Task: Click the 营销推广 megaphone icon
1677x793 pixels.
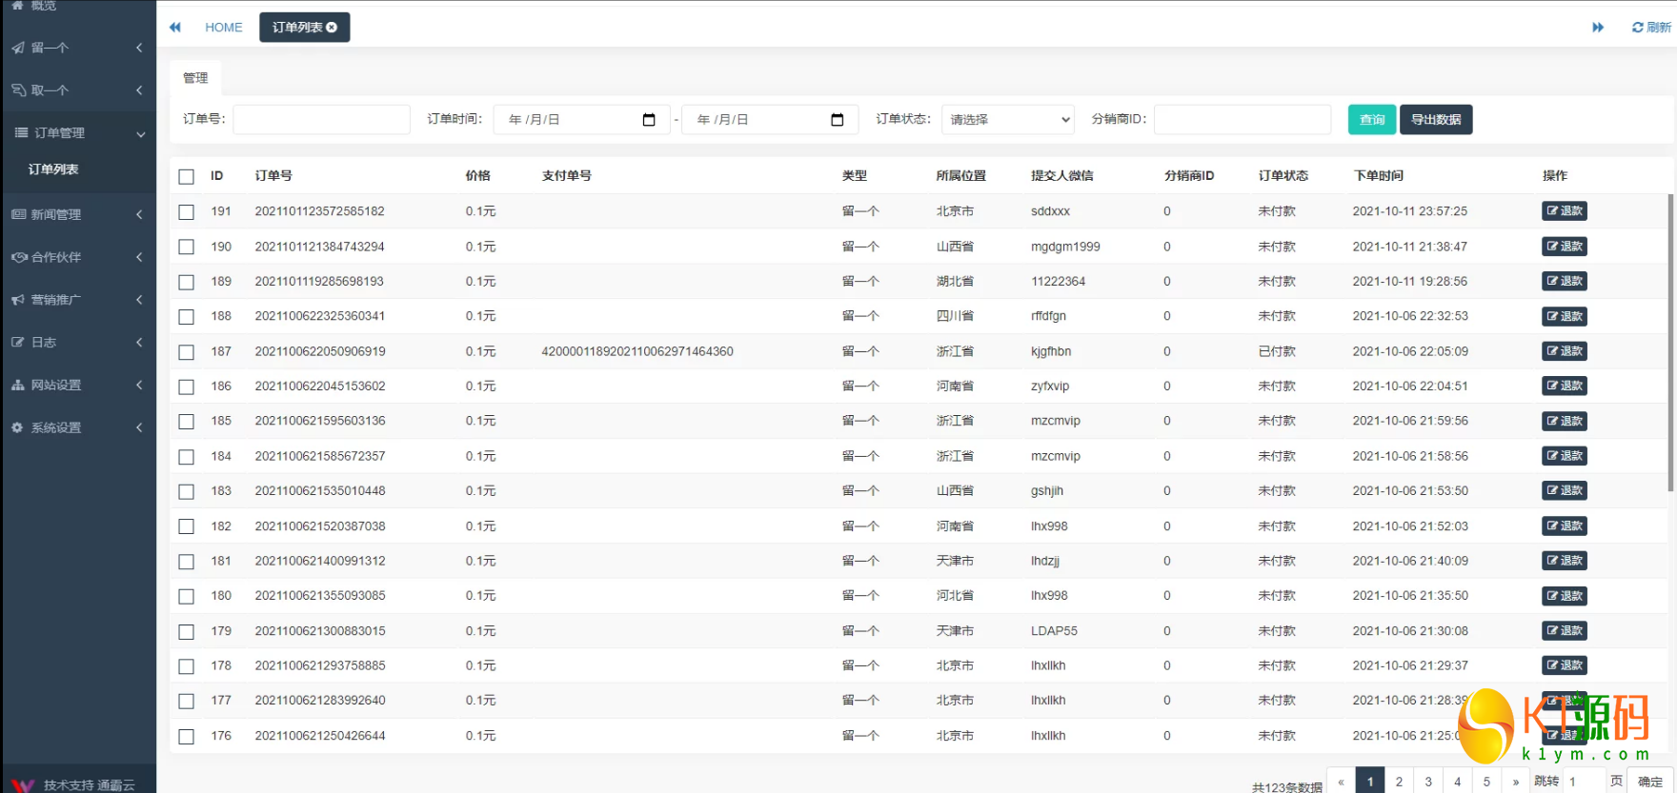Action: coord(18,300)
